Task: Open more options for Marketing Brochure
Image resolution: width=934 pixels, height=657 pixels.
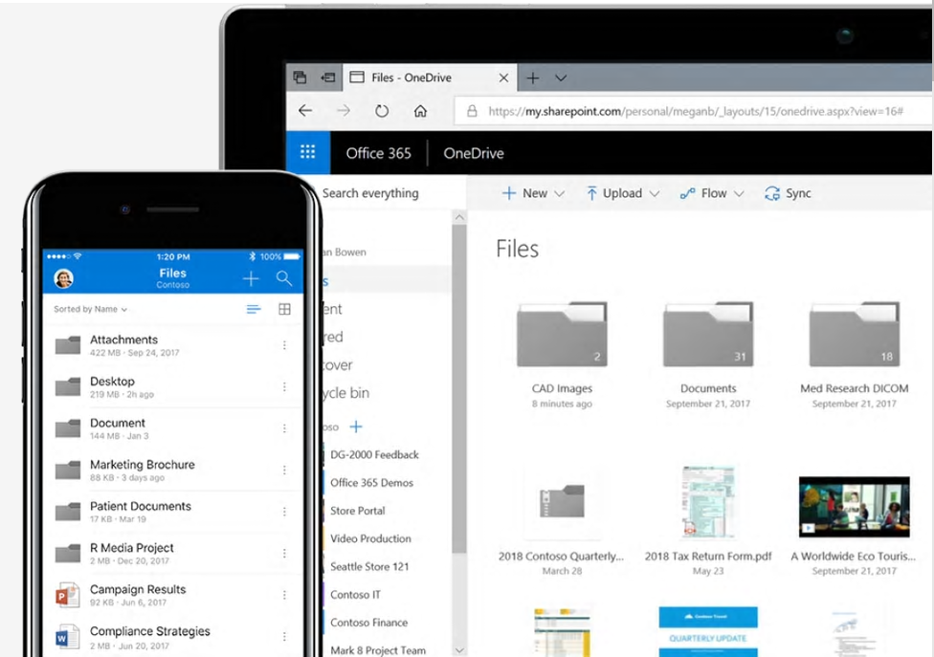Action: [285, 471]
